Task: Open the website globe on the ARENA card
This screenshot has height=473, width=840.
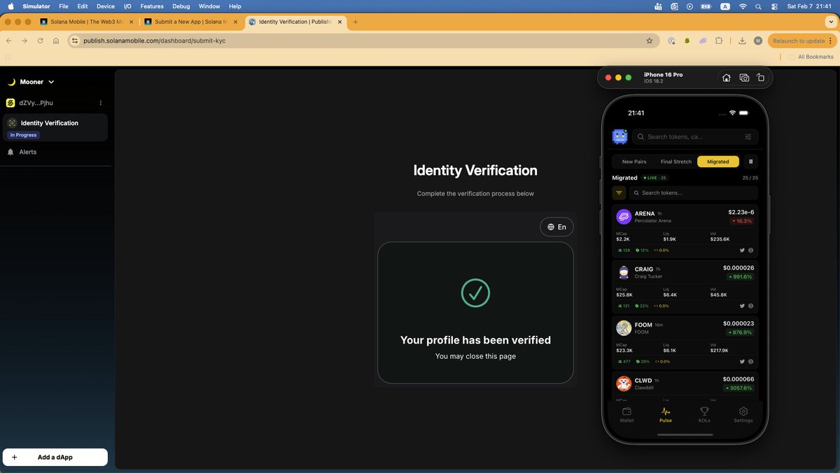Action: coord(751,250)
